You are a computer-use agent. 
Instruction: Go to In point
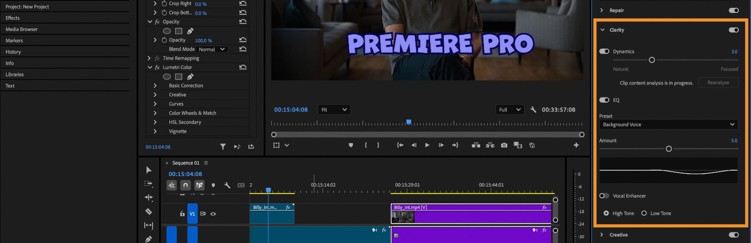pos(400,145)
